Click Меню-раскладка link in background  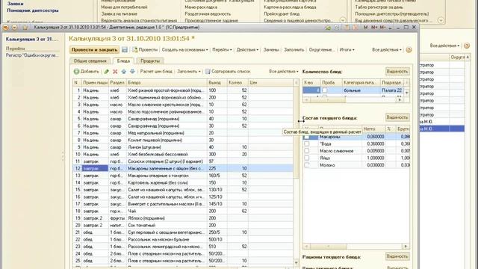(x=201, y=7)
